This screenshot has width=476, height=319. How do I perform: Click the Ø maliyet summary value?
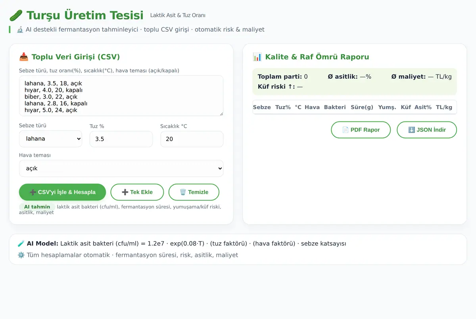[421, 77]
